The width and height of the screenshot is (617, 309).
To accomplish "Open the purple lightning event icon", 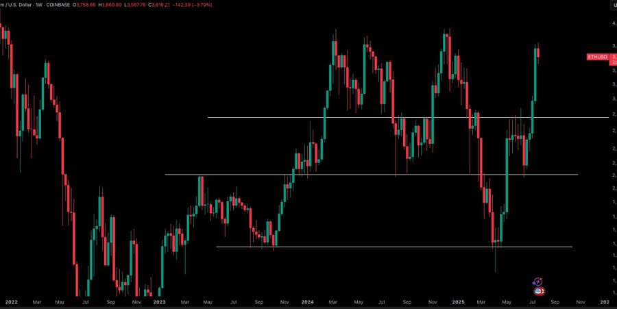I will click(x=537, y=282).
